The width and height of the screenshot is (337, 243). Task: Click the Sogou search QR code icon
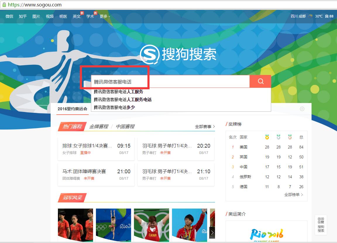click(x=321, y=221)
